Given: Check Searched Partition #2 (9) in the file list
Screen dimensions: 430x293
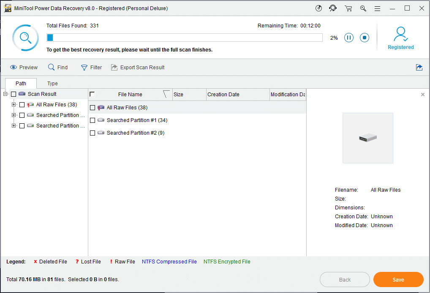Looking at the screenshot, I should pos(93,133).
